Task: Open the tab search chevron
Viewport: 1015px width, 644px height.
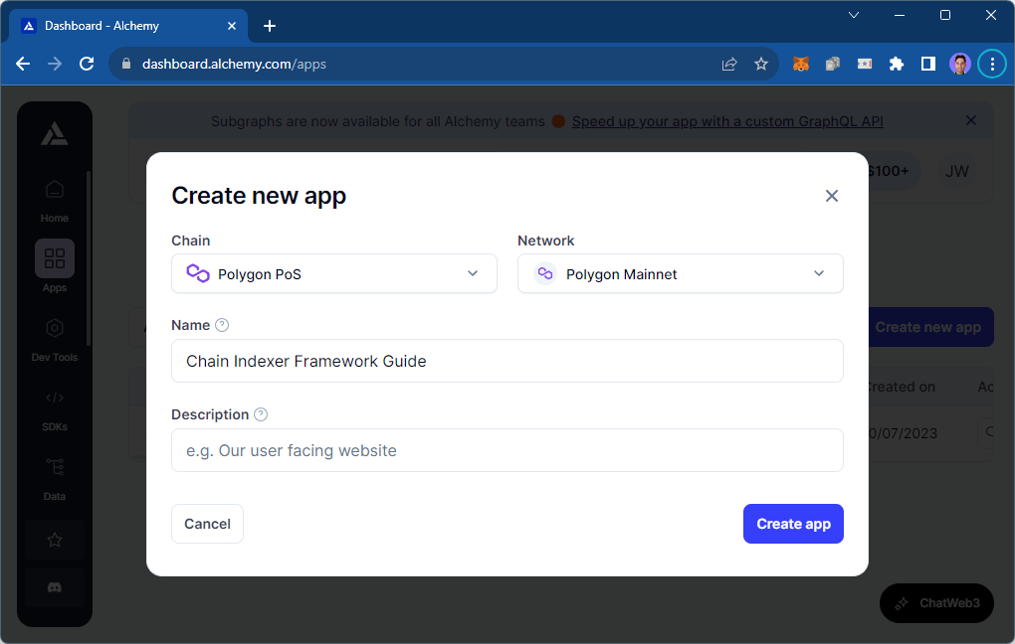Action: pos(854,15)
